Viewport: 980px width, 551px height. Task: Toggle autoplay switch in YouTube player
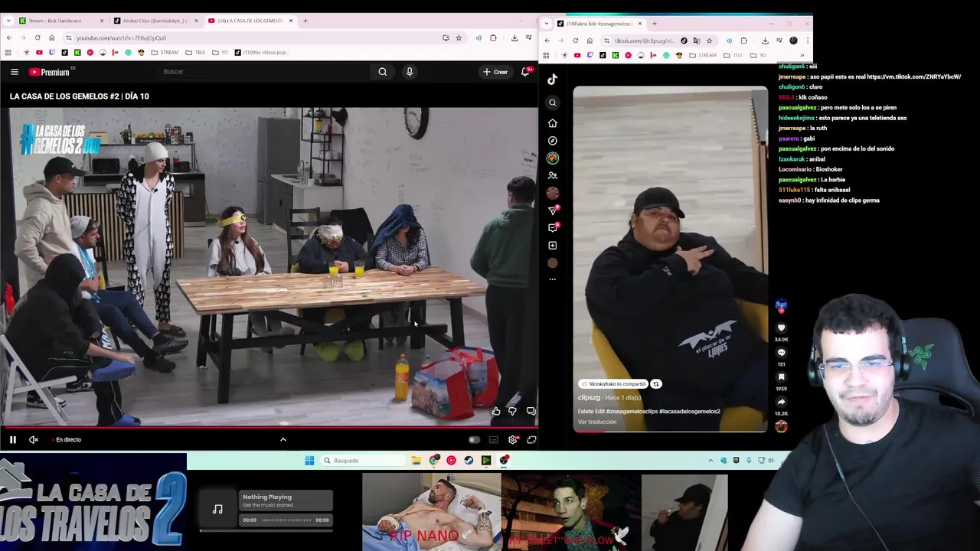[474, 439]
